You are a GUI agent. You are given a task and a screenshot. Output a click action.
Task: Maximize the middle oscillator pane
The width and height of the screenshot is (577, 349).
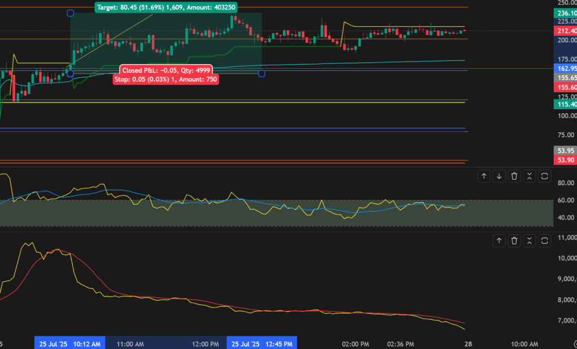click(544, 176)
